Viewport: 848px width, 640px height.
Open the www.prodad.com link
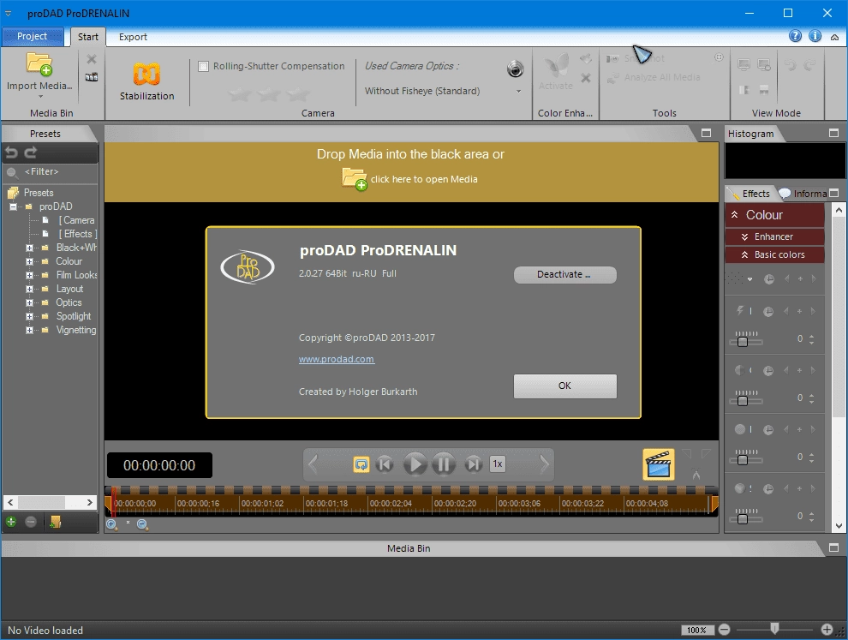337,359
